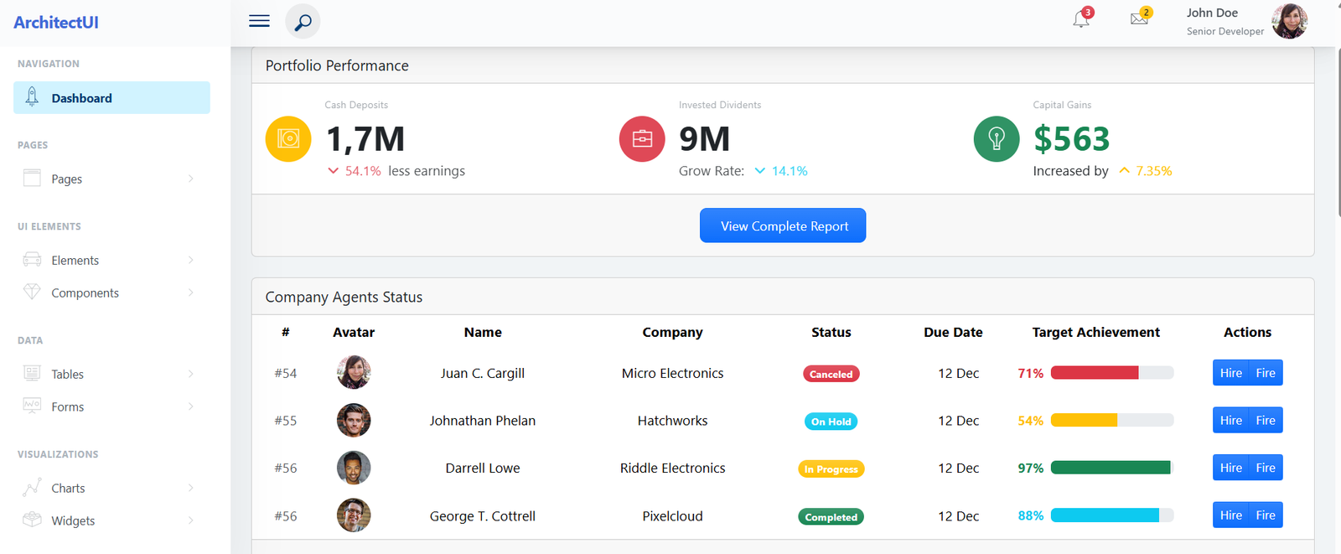The height and width of the screenshot is (554, 1341).
Task: Click the Pages browser icon
Action: coord(32,178)
